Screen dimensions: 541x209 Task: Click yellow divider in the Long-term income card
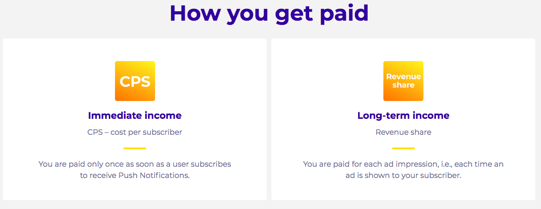click(x=403, y=148)
